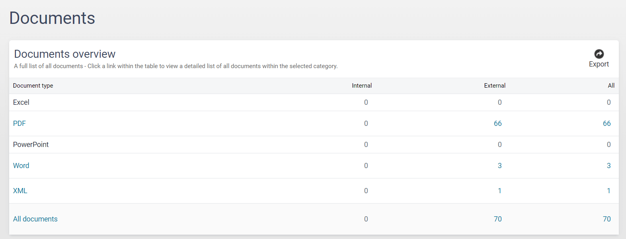The height and width of the screenshot is (239, 626).
Task: Click the All column header
Action: (x=611, y=86)
